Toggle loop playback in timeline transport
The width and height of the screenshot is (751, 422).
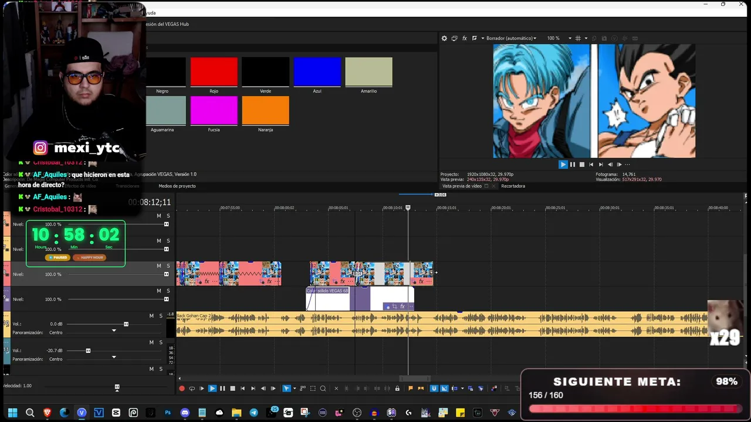[x=192, y=389]
